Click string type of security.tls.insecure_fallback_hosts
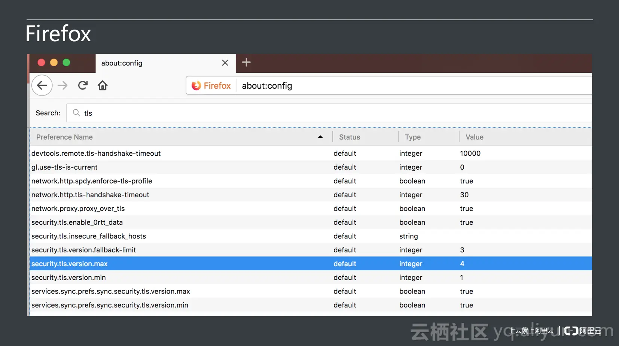The width and height of the screenshot is (619, 346). (409, 236)
